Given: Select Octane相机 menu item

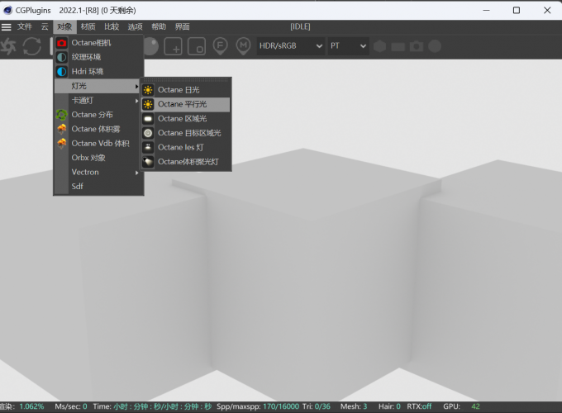Looking at the screenshot, I should [99, 43].
